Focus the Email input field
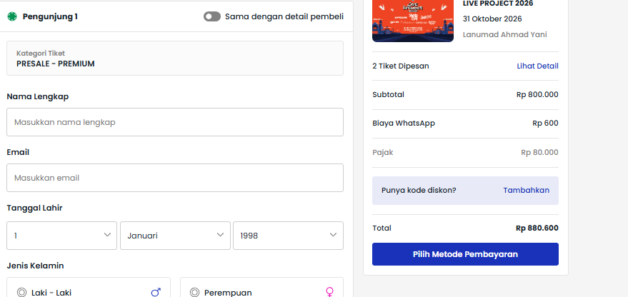 pos(175,178)
